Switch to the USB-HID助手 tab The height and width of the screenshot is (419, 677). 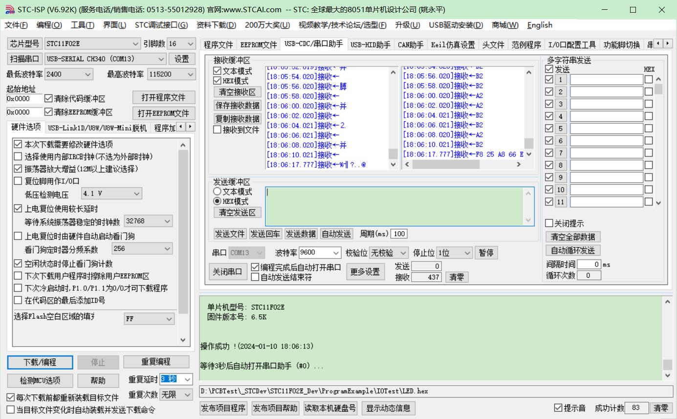coord(370,44)
